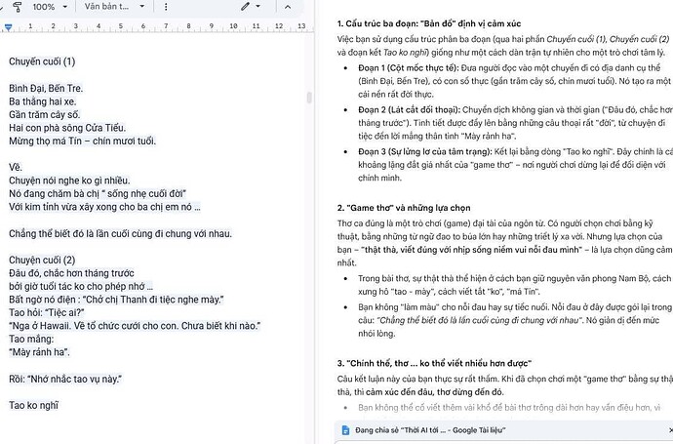Viewport: 673px width, 444px height.
Task: Expand the arrow beside the pencil icon
Action: [x=257, y=7]
